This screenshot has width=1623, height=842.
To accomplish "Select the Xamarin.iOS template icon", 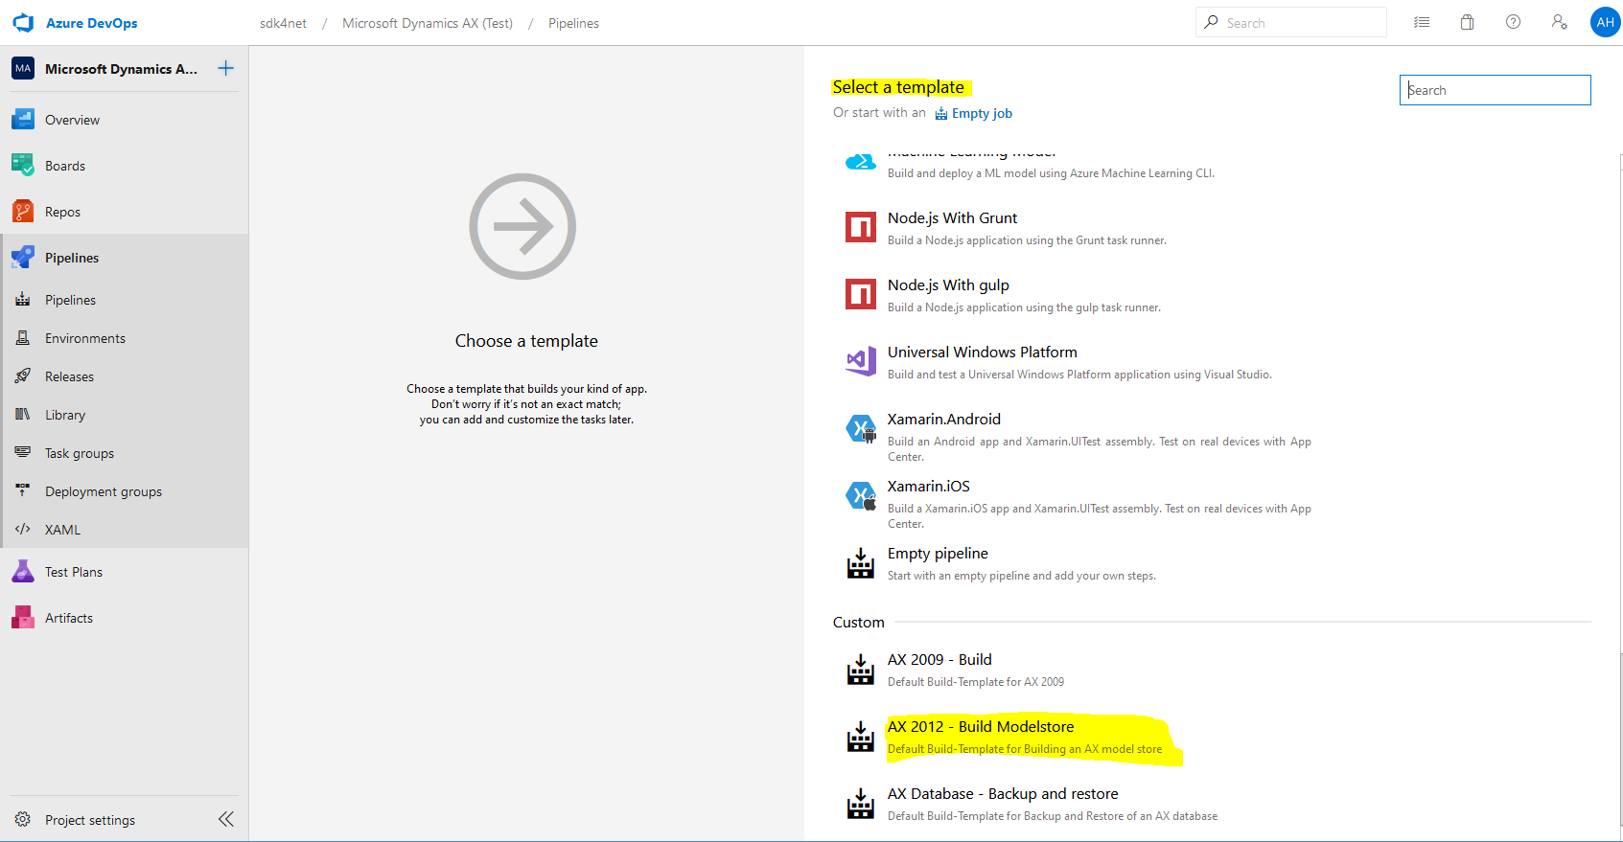I will tap(861, 496).
